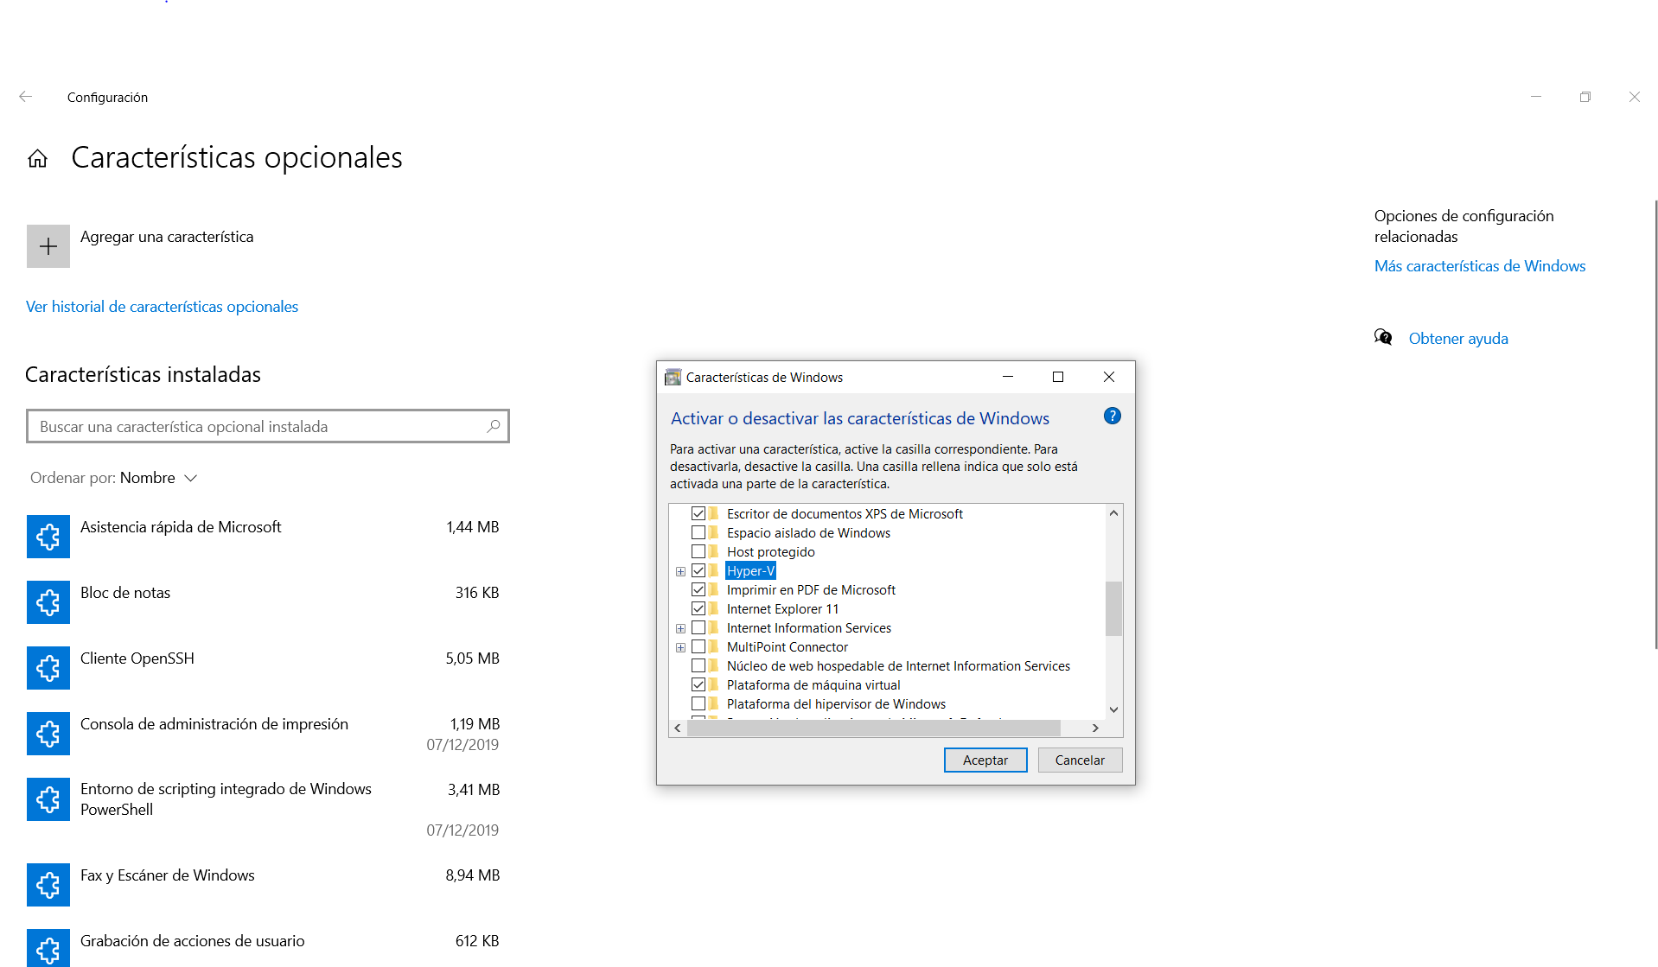Image resolution: width=1658 pixels, height=967 pixels.
Task: Click the home icon next to Características opcionales
Action: [37, 158]
